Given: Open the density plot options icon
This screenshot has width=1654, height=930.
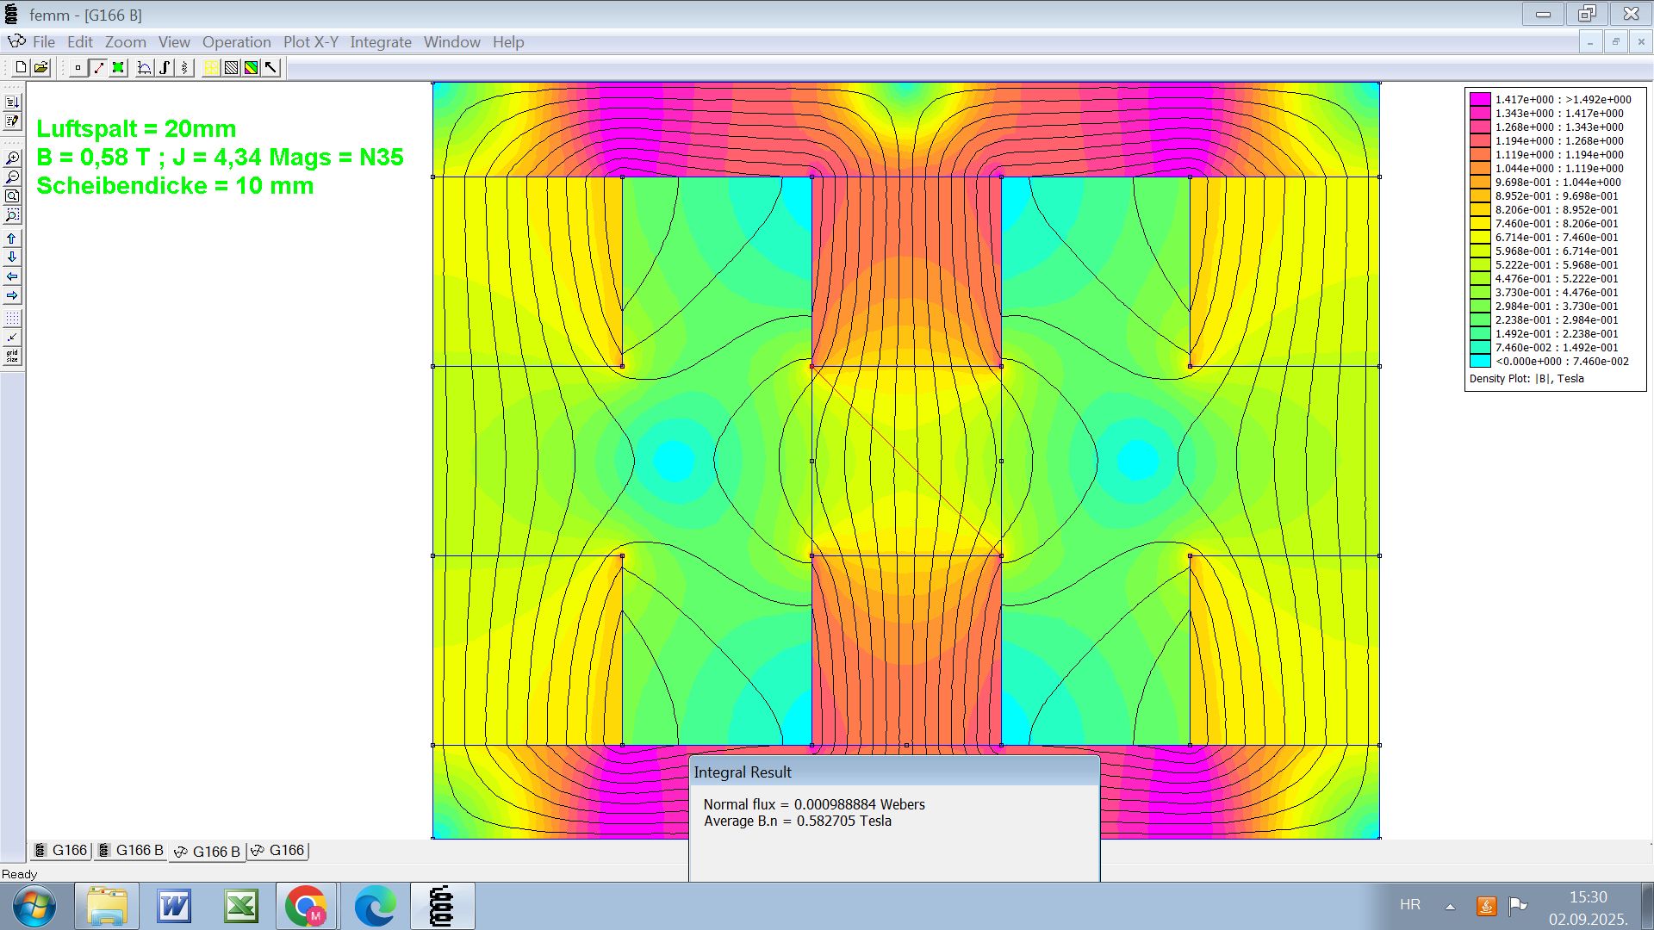Looking at the screenshot, I should point(251,67).
